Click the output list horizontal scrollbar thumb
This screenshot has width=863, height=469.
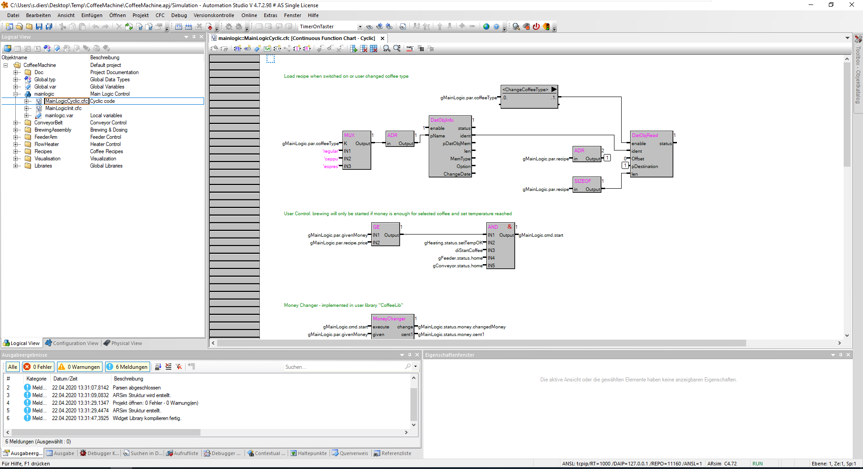[x=105, y=432]
